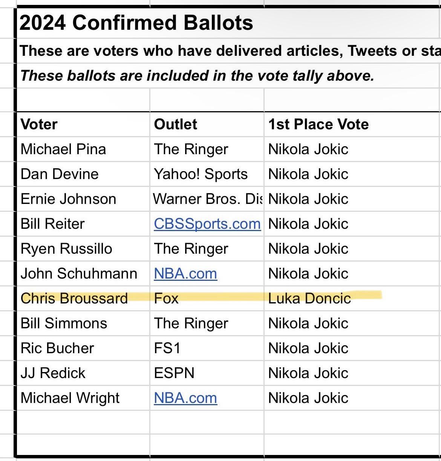This screenshot has width=441, height=461.
Task: Click the 'FS1' outlet cell
Action: [167, 348]
